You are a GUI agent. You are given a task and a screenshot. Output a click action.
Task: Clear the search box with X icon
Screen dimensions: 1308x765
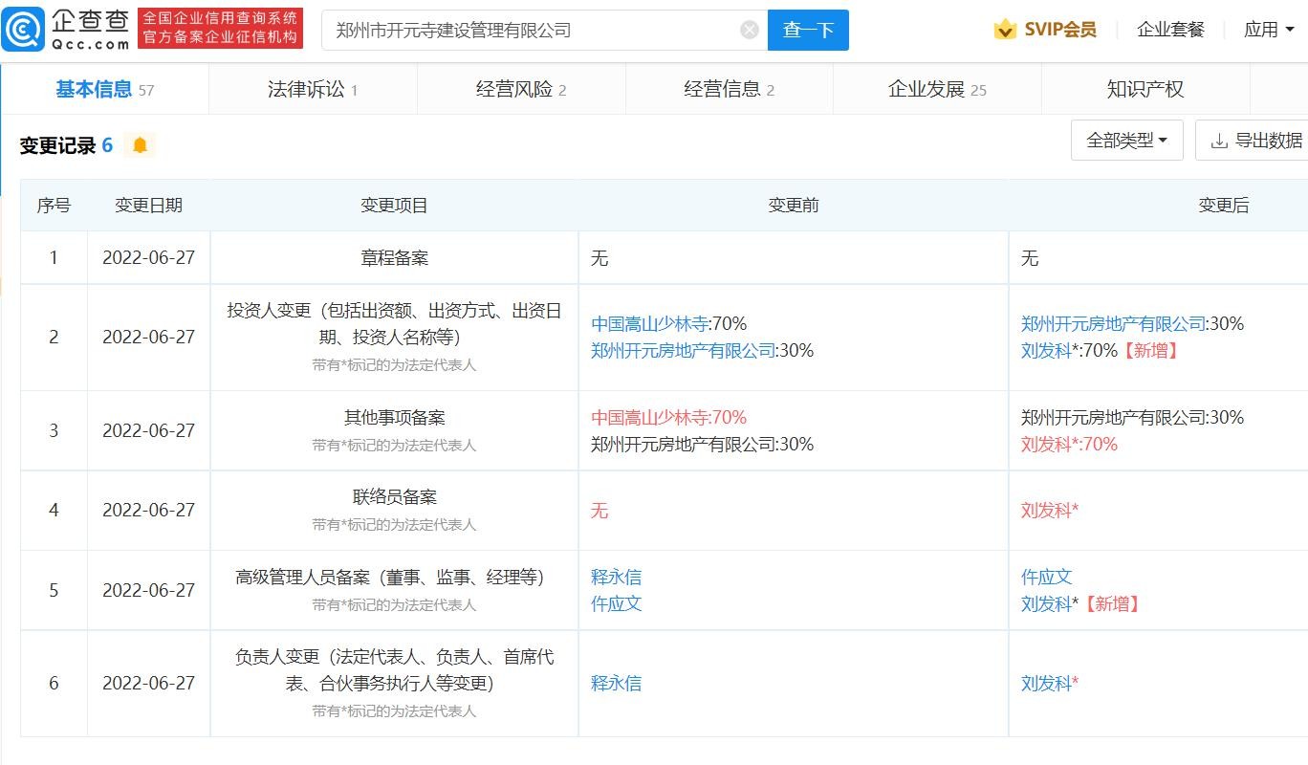(750, 30)
